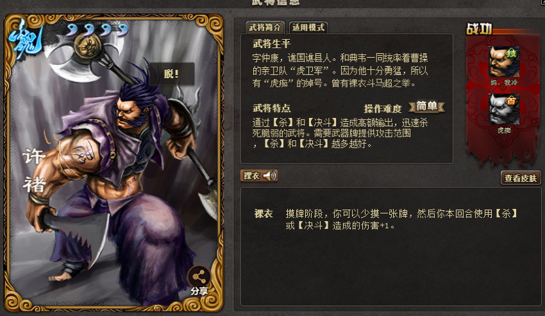545x316 pixels.
Task: Select the last blue health magatama icon
Action: click(122, 31)
